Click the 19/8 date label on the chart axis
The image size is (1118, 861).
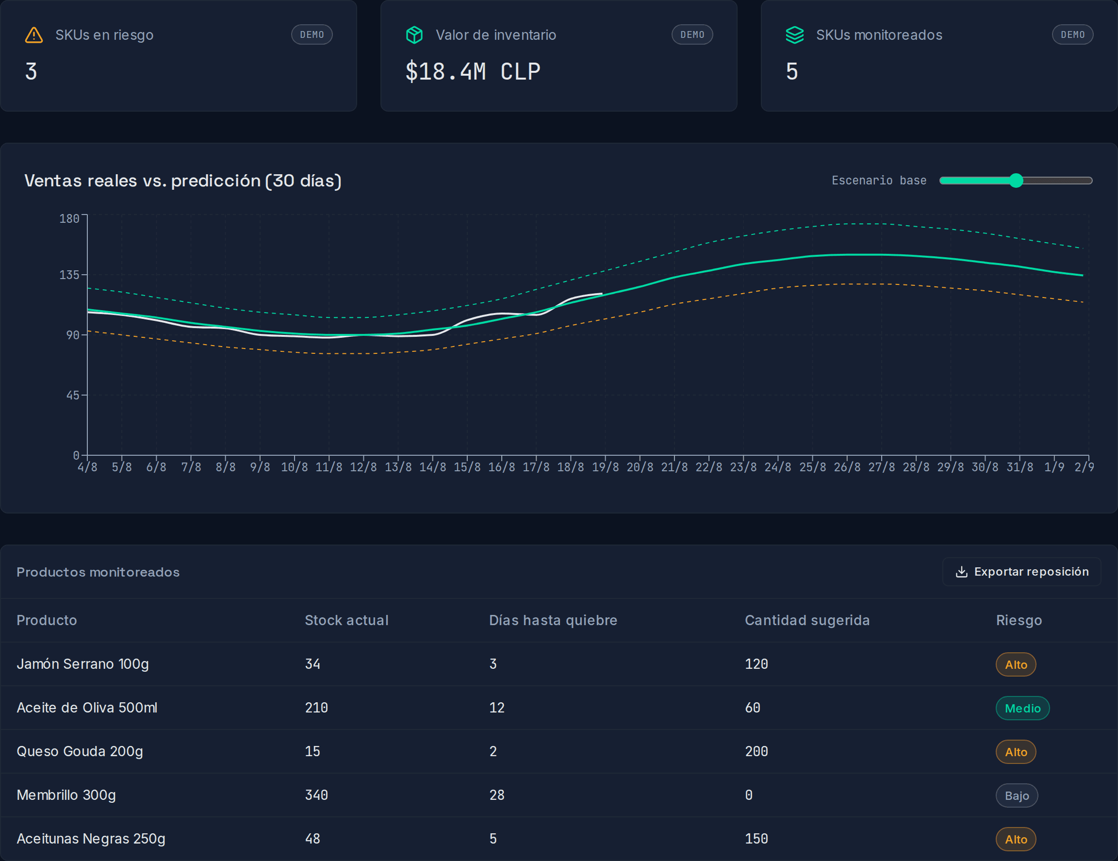(x=605, y=467)
